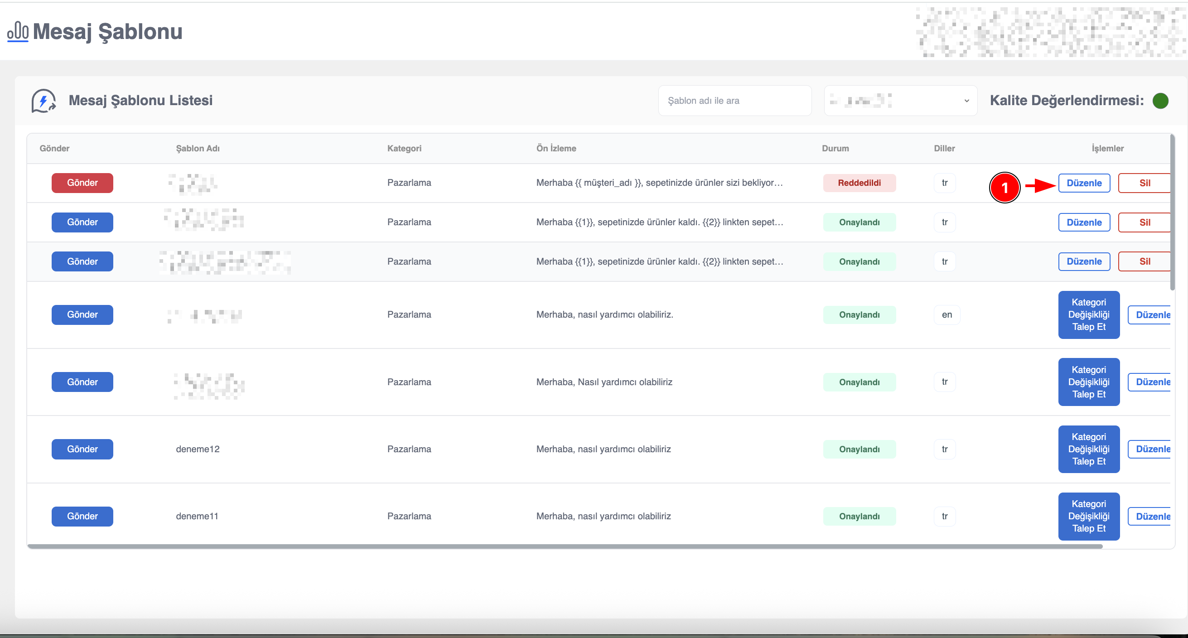Screen dimensions: 1188x638
Task: Click the 'en' language tag
Action: pyautogui.click(x=947, y=314)
